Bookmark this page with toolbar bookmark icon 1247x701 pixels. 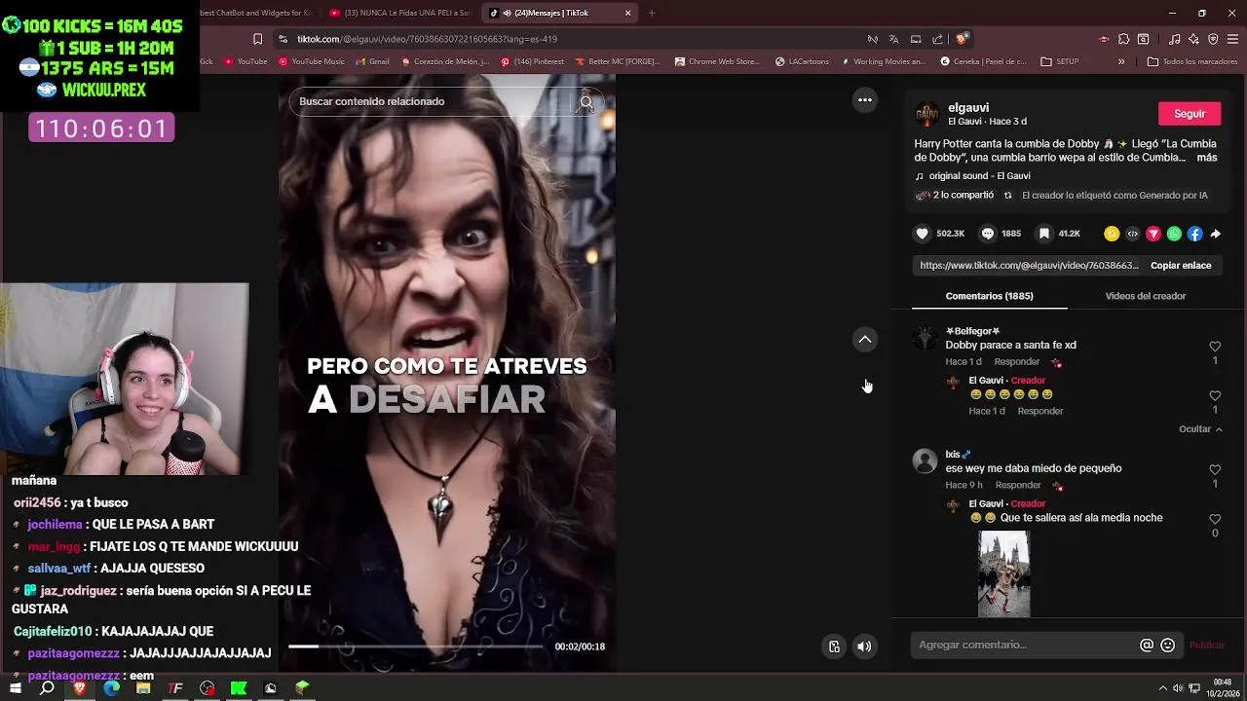tap(257, 39)
